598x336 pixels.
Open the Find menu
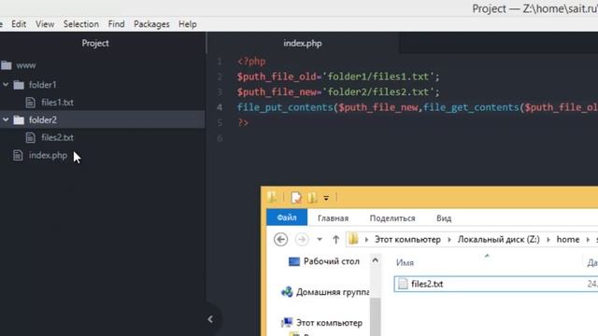(116, 24)
